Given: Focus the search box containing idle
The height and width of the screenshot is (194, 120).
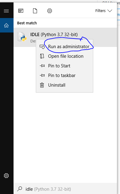Looking at the screenshot, I should click(x=65, y=189).
